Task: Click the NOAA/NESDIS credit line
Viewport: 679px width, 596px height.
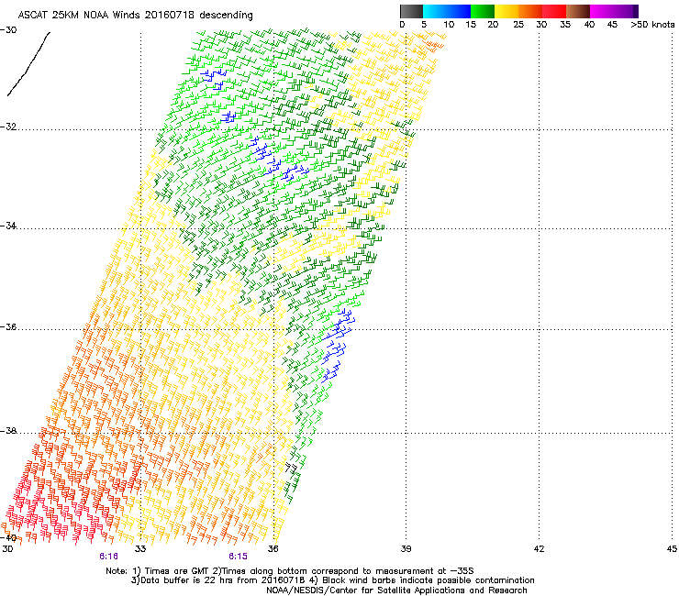Action: tap(396, 590)
